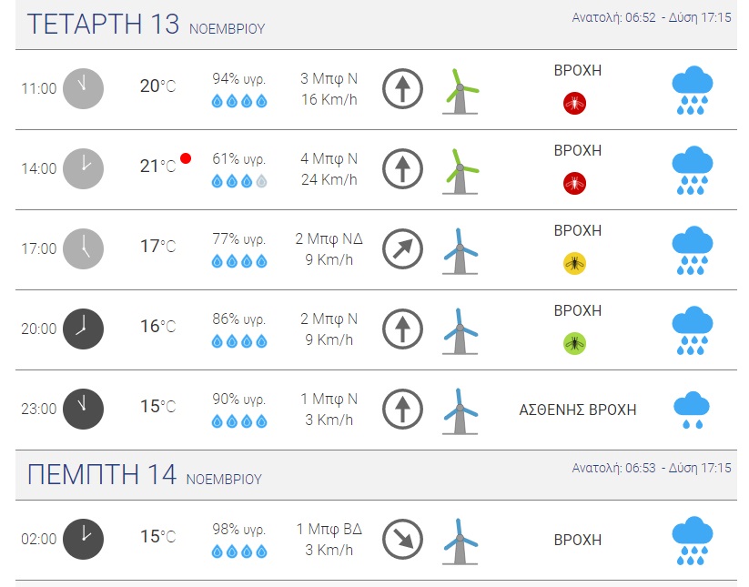Click the rain cloud icon at 11:00
Viewport: 749px width, 587px height.
[x=692, y=89]
